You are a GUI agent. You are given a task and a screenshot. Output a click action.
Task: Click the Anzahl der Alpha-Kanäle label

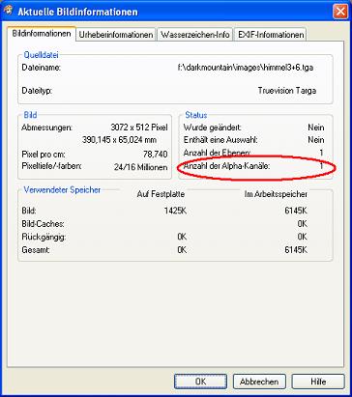click(x=226, y=166)
